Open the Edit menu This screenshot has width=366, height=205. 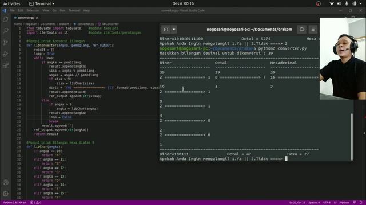(x=21, y=10)
